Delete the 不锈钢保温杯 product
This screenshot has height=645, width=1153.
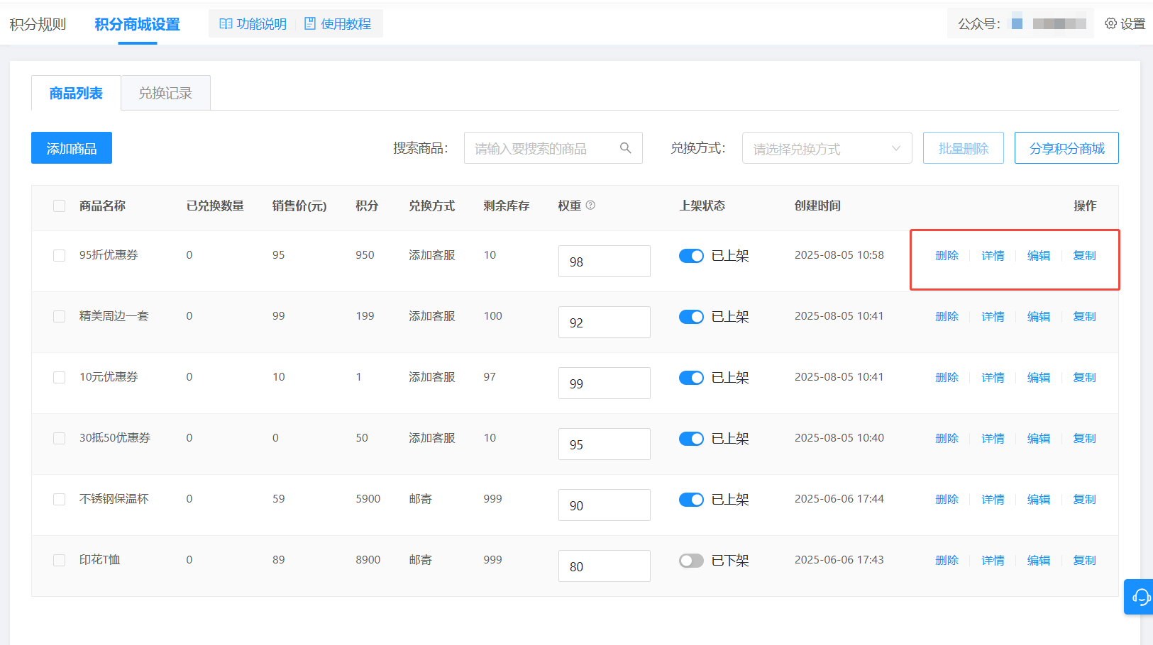click(947, 500)
